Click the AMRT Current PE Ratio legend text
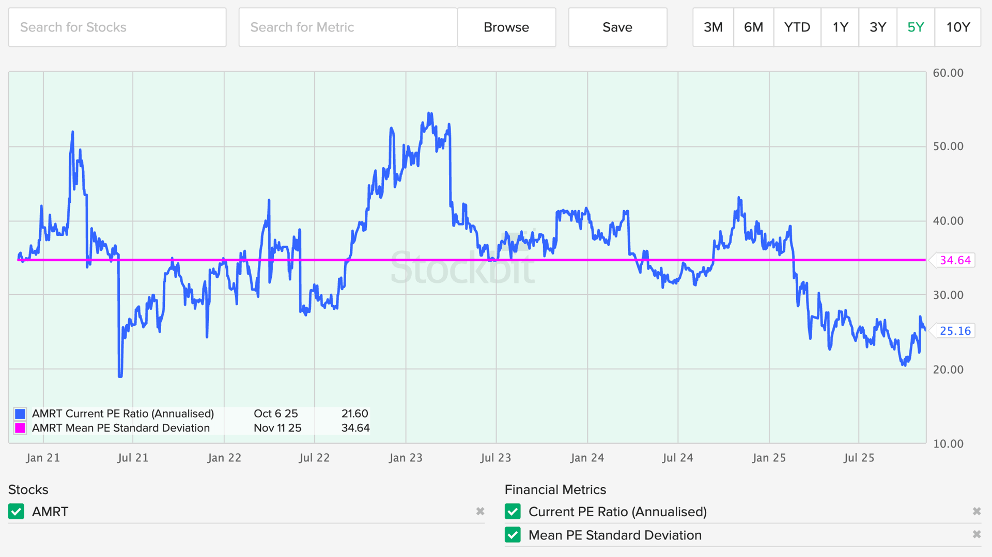 (123, 413)
